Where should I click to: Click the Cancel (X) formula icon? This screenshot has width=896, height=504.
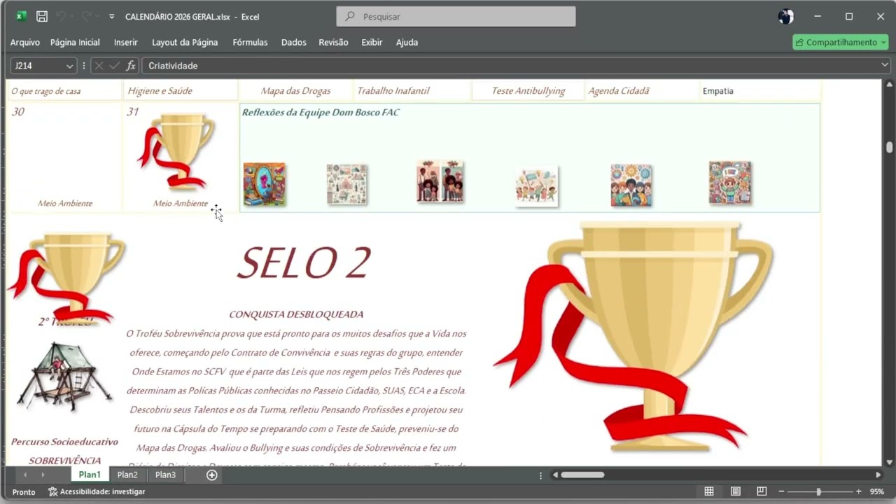tap(99, 66)
